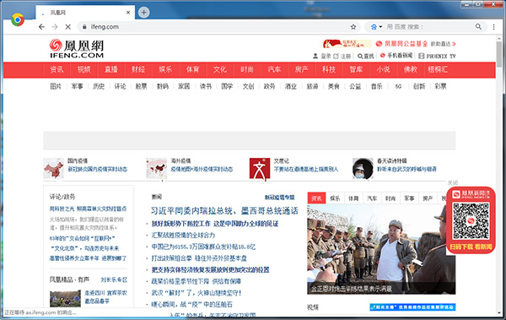Switch to the 娱乐 tab above the news photo
Image resolution: width=506 pixels, height=320 pixels.
[x=336, y=198]
